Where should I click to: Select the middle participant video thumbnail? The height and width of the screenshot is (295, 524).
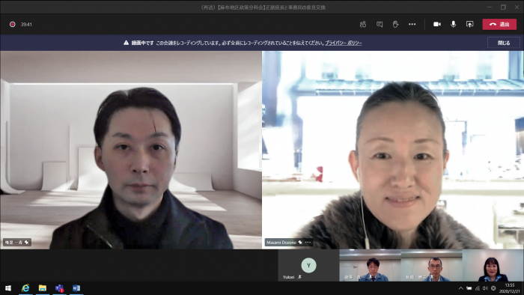point(431,265)
